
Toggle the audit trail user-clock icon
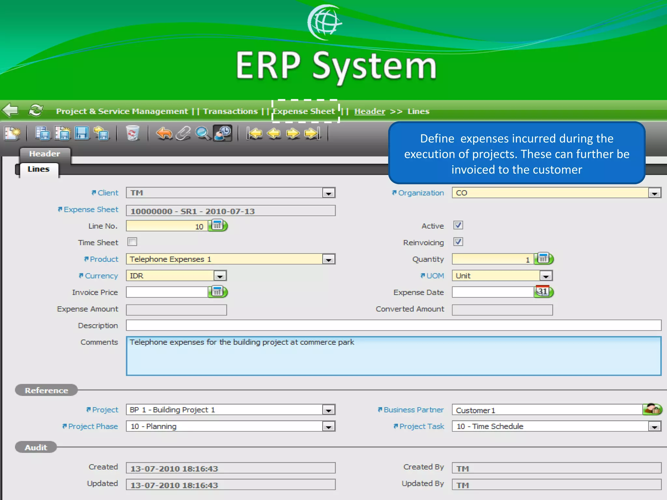pos(222,133)
